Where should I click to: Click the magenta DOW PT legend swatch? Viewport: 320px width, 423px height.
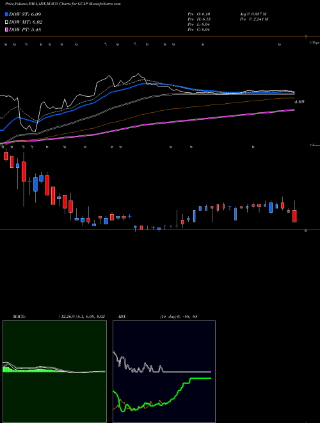click(7, 30)
